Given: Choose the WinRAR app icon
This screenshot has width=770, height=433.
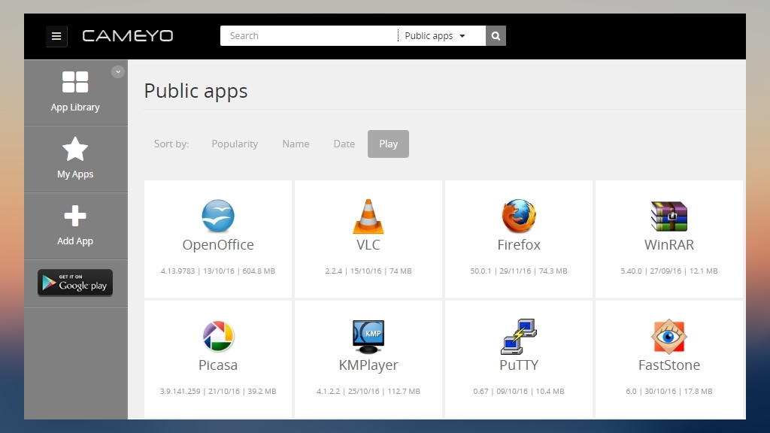Looking at the screenshot, I should point(668,216).
